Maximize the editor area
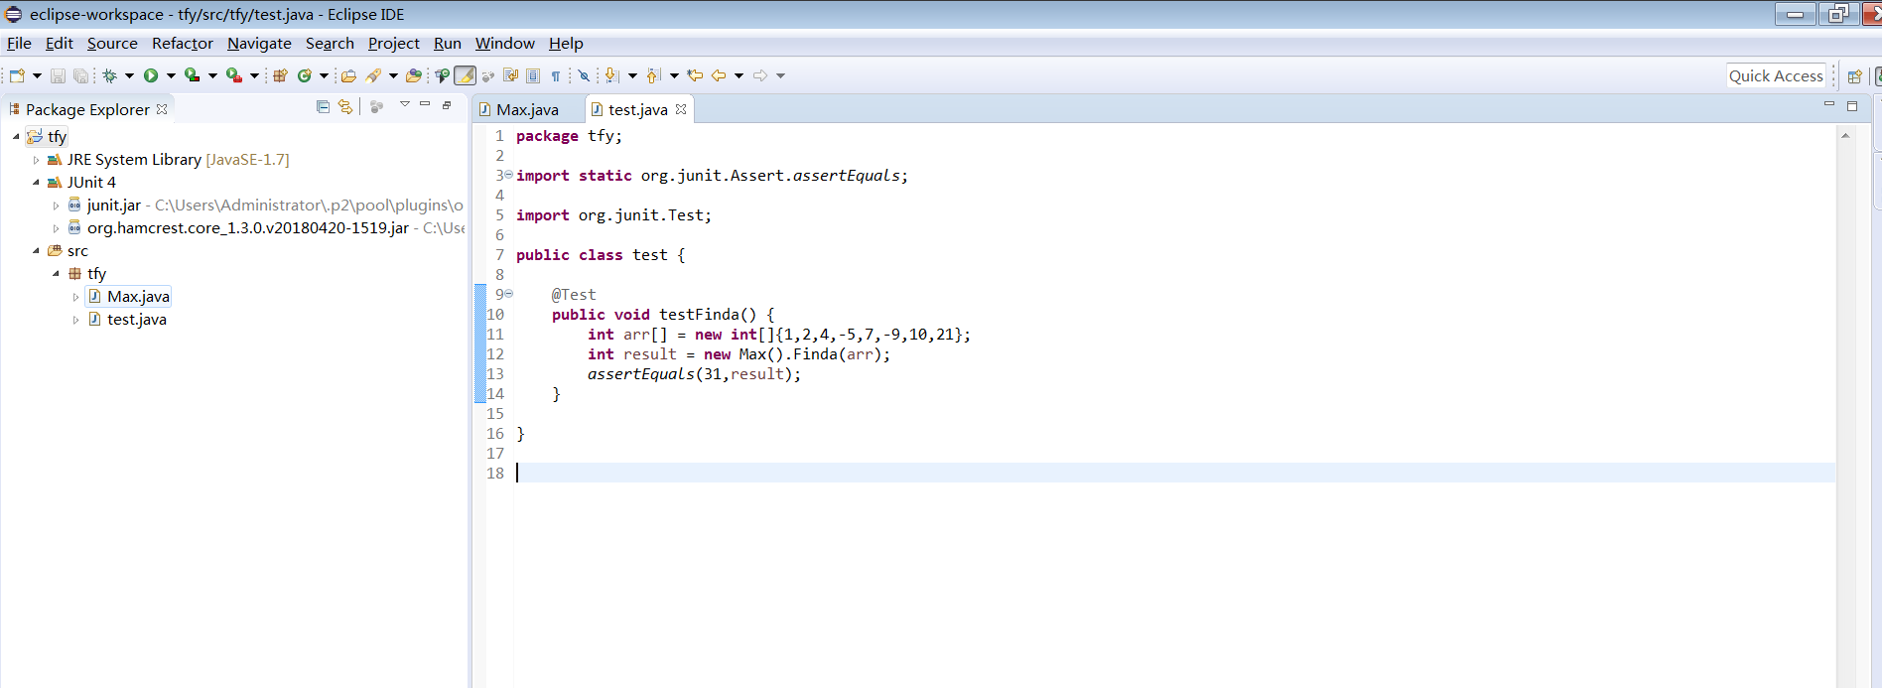 [x=1852, y=105]
